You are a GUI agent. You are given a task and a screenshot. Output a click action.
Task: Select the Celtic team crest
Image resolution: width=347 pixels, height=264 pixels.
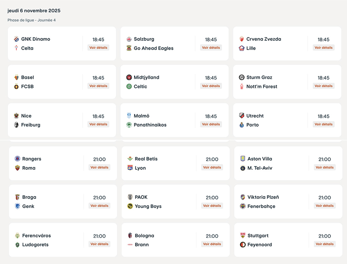point(129,86)
